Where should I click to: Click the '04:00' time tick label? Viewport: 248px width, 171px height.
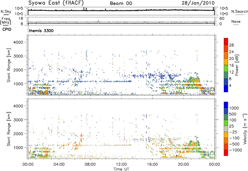click(x=59, y=165)
